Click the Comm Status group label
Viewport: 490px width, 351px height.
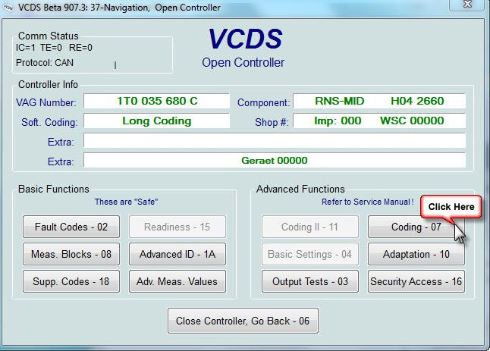point(49,36)
